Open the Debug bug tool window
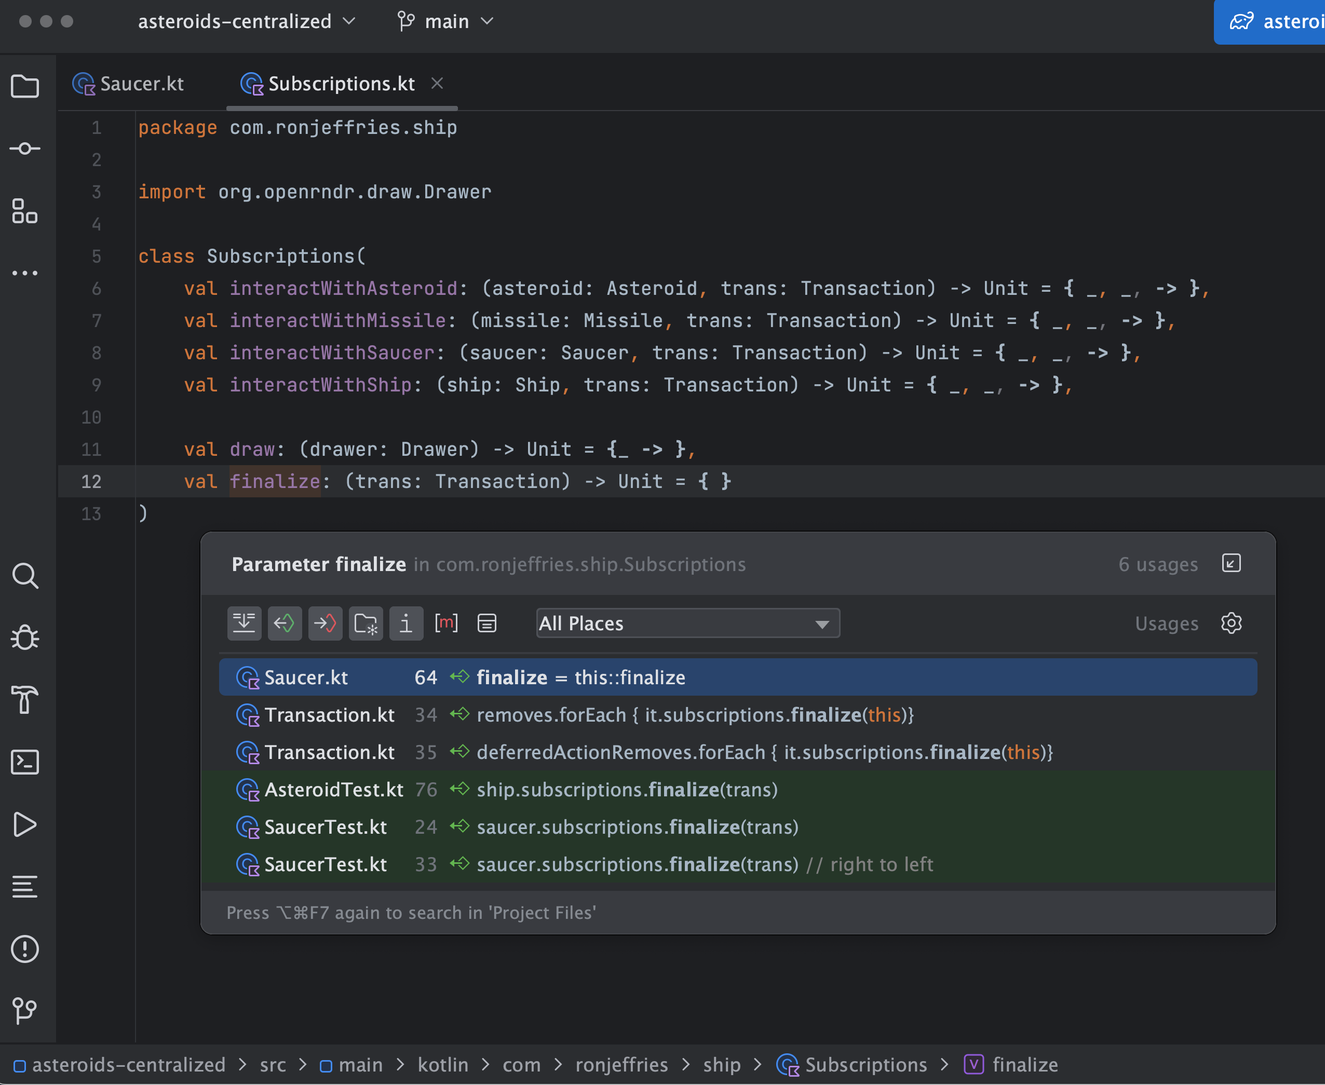This screenshot has height=1085, width=1325. 25,638
